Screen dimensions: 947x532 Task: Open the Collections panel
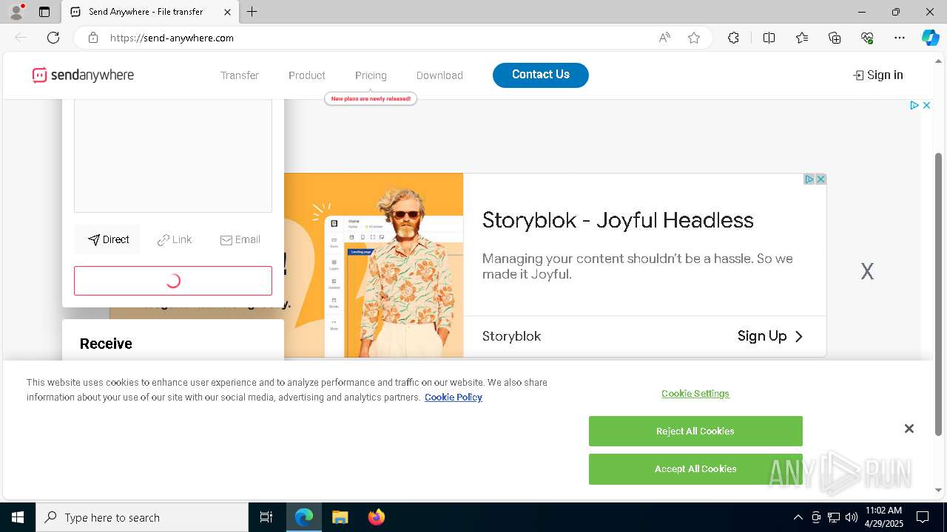(x=835, y=38)
